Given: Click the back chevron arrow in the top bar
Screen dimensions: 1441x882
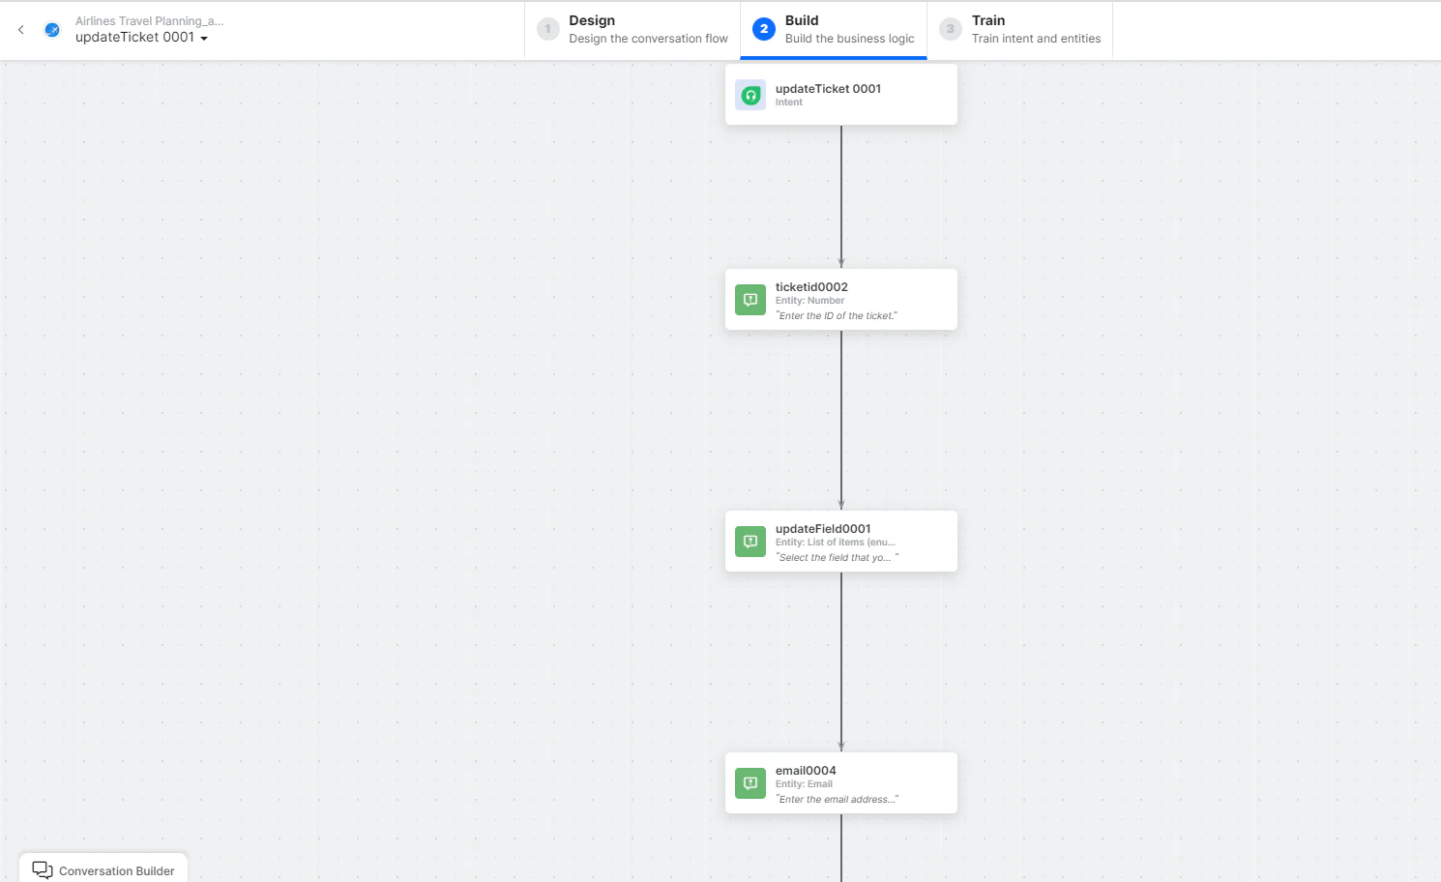Looking at the screenshot, I should [20, 29].
